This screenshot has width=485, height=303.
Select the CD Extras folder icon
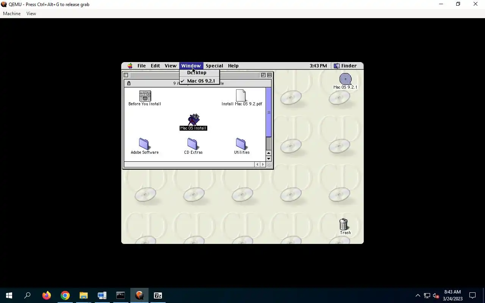(x=192, y=144)
